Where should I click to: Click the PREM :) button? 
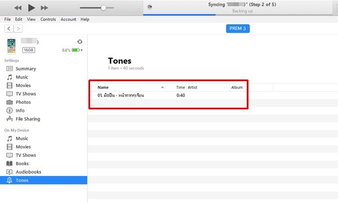click(x=238, y=28)
